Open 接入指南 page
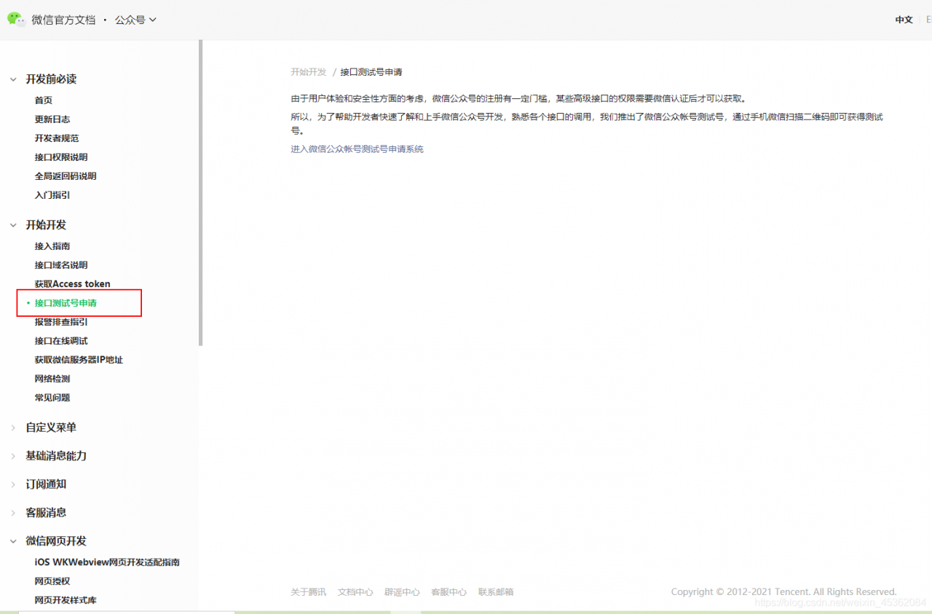This screenshot has height=614, width=932. 52,246
